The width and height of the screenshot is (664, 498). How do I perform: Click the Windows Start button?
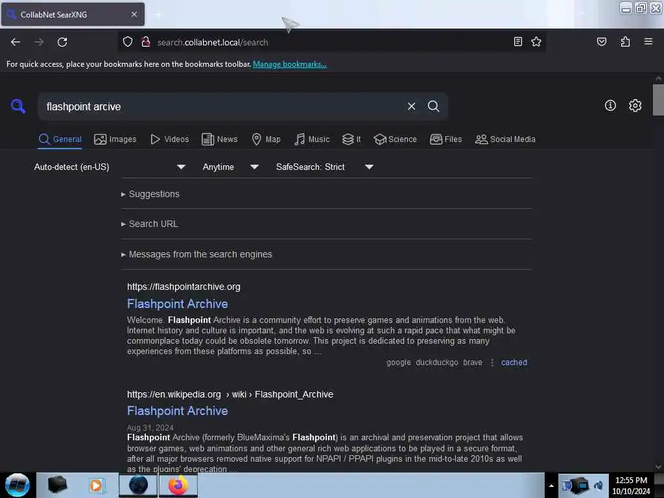click(x=18, y=485)
